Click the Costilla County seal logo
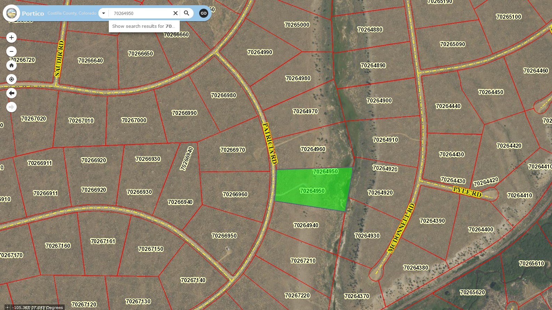Screen dimensions: 552x310 point(11,13)
